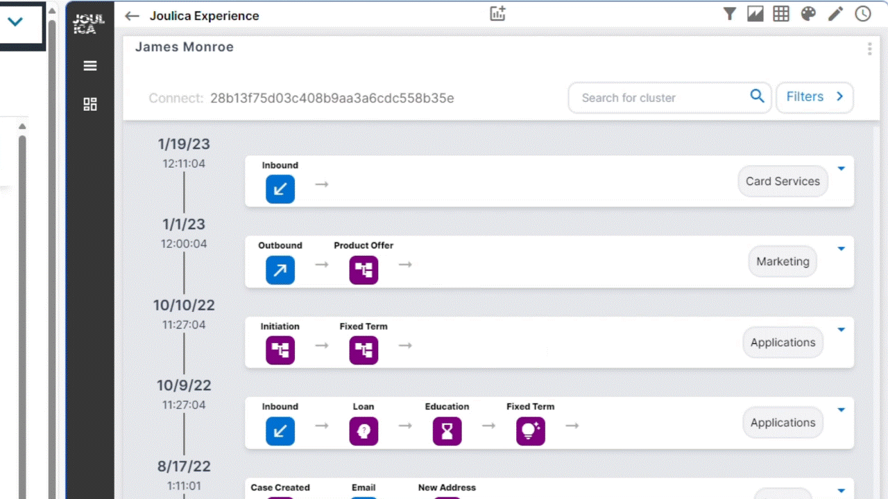
Task: Click Applications tag in 10/9/22 row
Action: click(x=783, y=423)
